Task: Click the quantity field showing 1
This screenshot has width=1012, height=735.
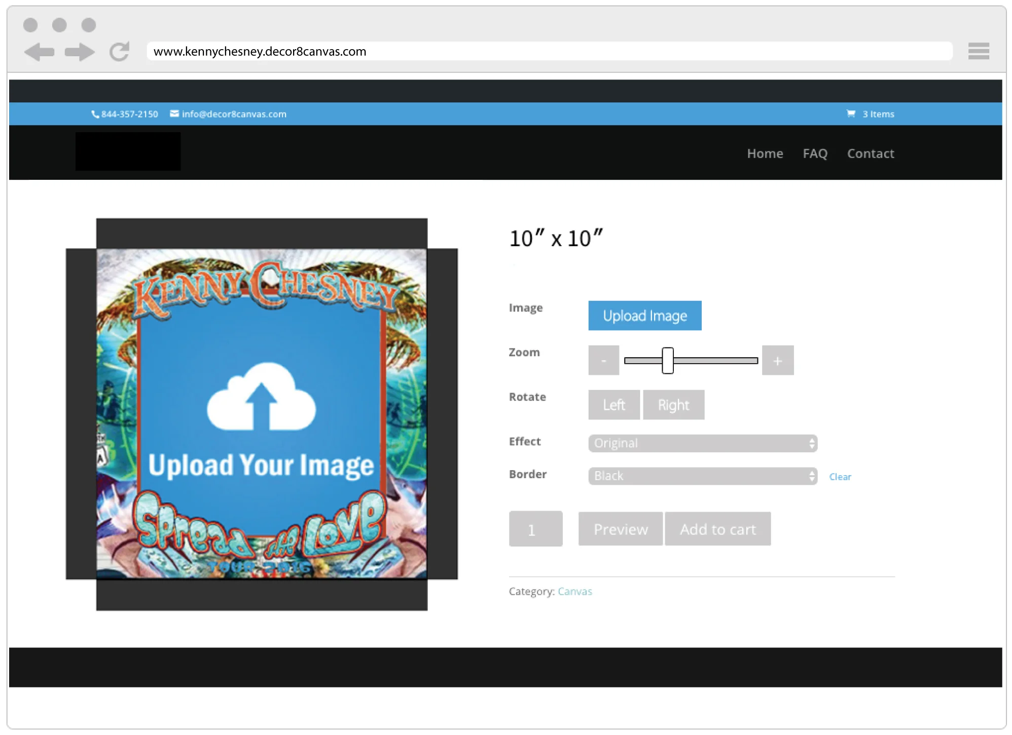Action: [535, 529]
